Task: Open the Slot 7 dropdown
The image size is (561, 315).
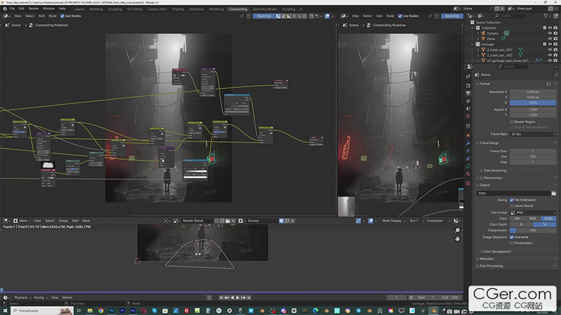Action: [x=416, y=221]
